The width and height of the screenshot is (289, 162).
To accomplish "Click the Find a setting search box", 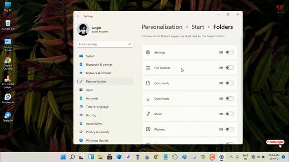I will pos(105,44).
